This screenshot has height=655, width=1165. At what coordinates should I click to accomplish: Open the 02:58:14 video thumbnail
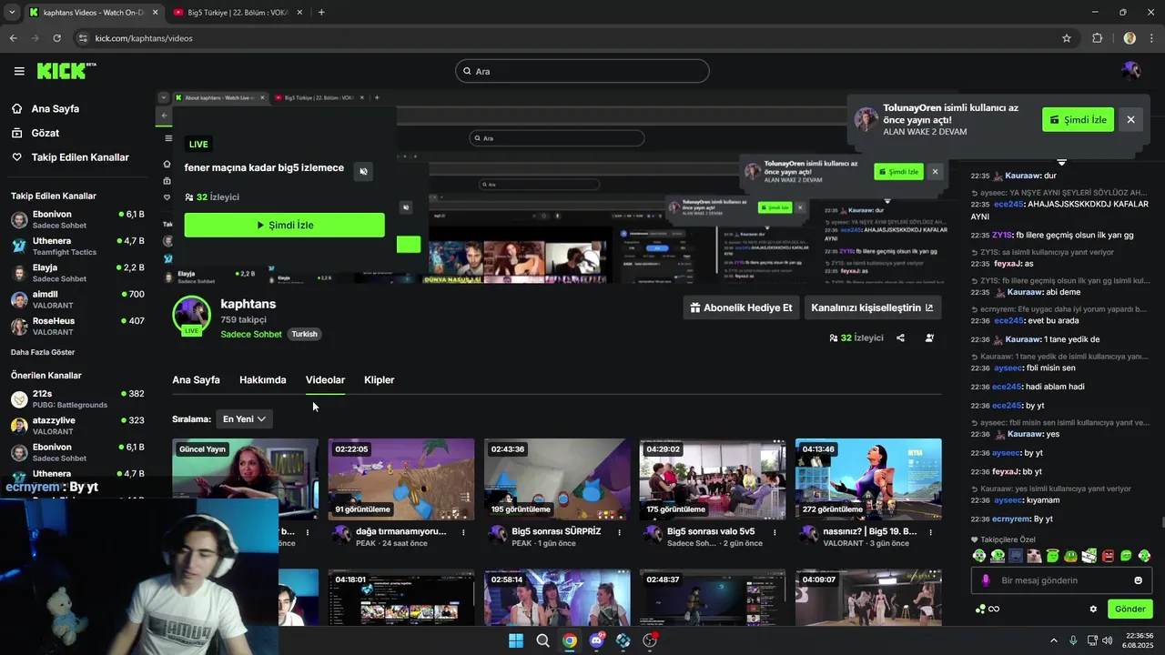coord(557,598)
